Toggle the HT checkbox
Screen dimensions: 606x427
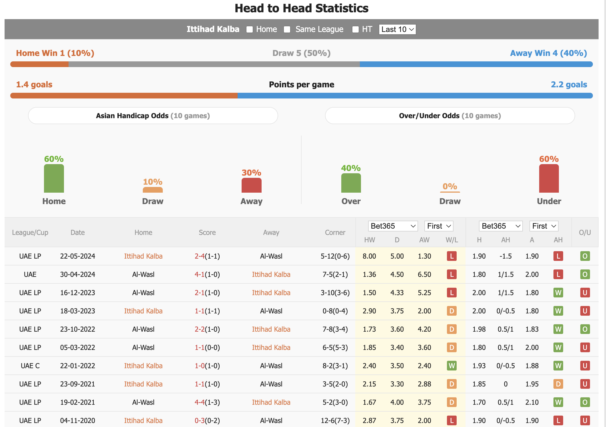pyautogui.click(x=356, y=29)
